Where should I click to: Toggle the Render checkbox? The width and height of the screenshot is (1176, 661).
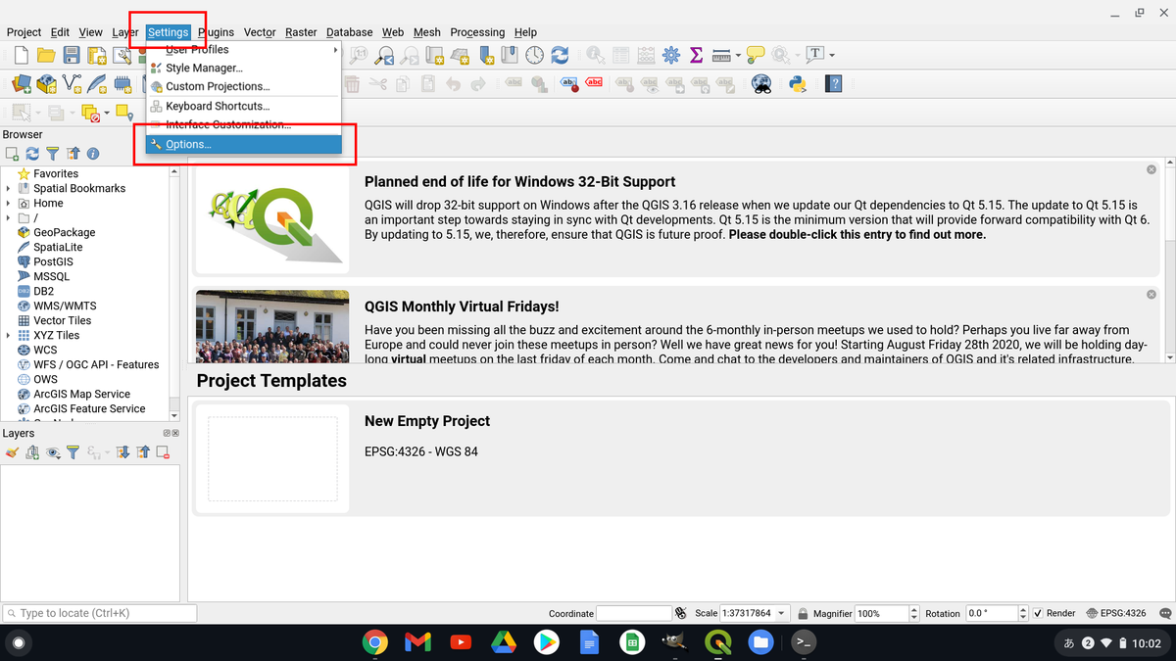pyautogui.click(x=1038, y=613)
